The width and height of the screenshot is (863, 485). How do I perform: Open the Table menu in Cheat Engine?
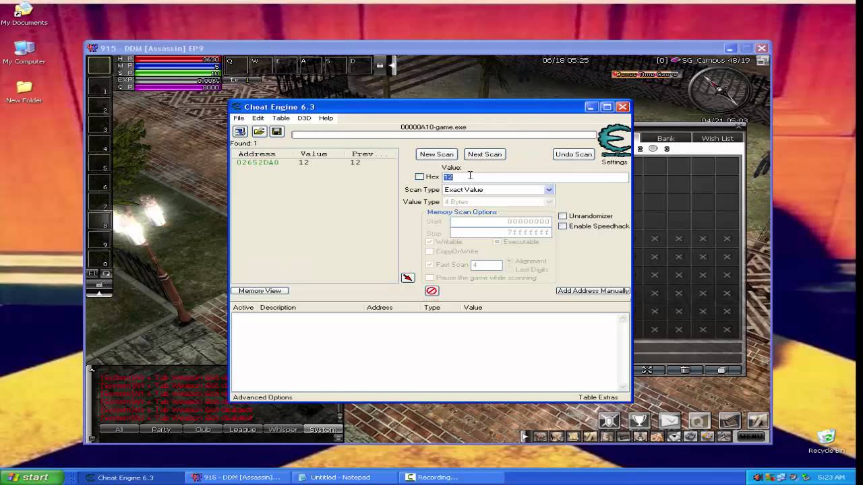(x=281, y=118)
